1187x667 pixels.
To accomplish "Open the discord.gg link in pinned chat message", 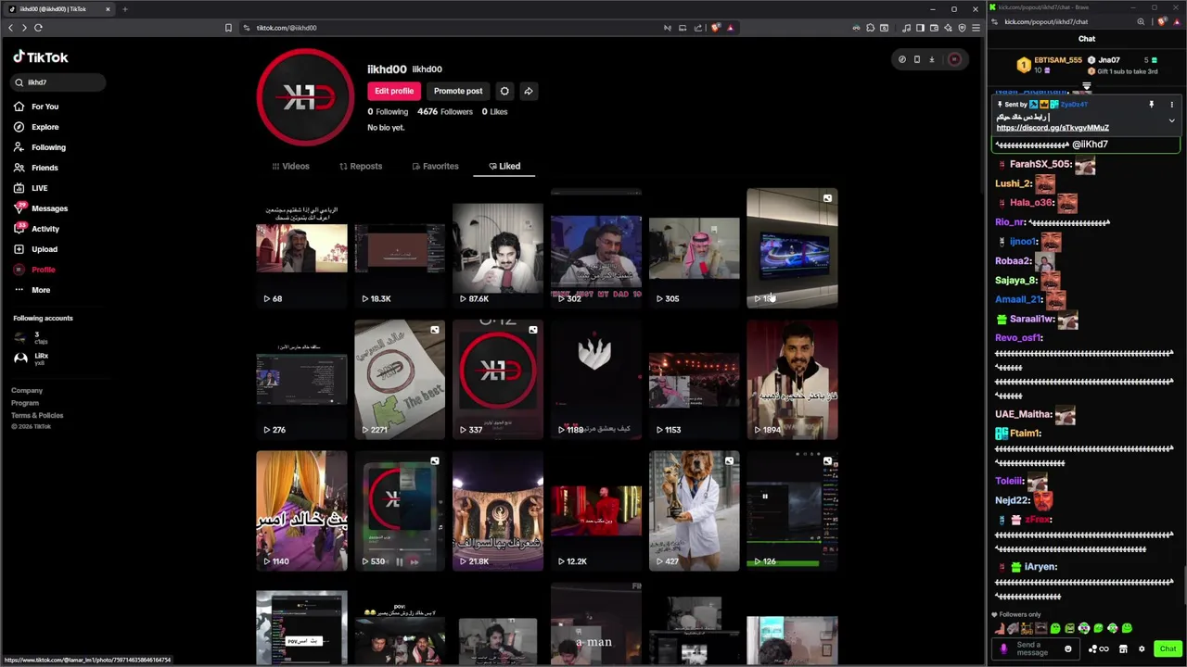I will [x=1053, y=128].
